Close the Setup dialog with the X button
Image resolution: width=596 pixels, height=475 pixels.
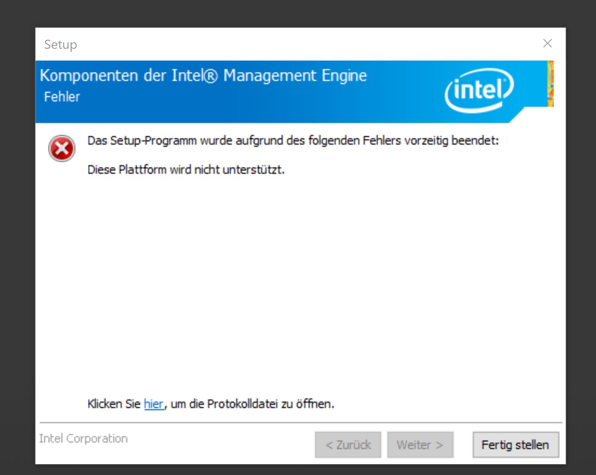point(548,43)
